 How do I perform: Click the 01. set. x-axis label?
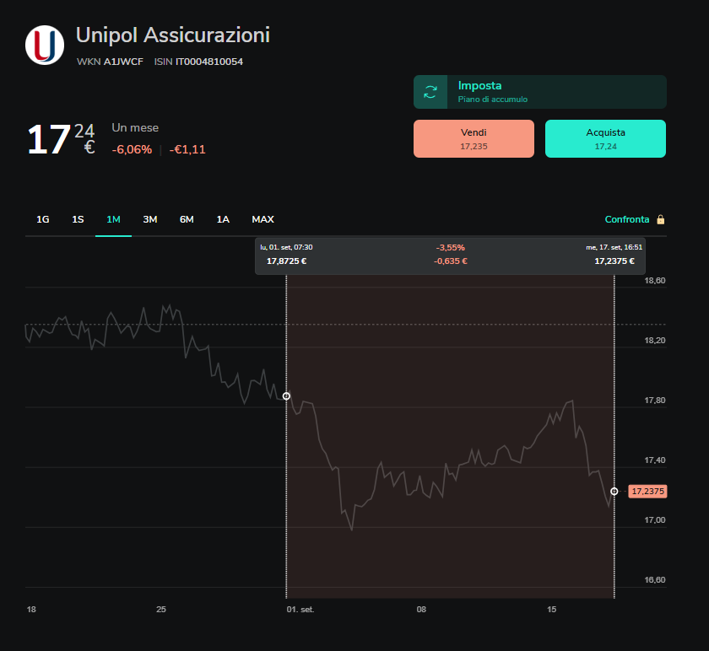pyautogui.click(x=300, y=610)
